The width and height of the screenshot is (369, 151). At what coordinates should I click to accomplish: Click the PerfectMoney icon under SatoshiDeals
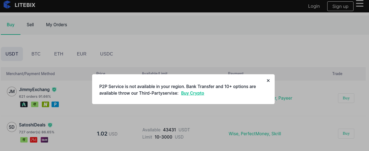33,140
